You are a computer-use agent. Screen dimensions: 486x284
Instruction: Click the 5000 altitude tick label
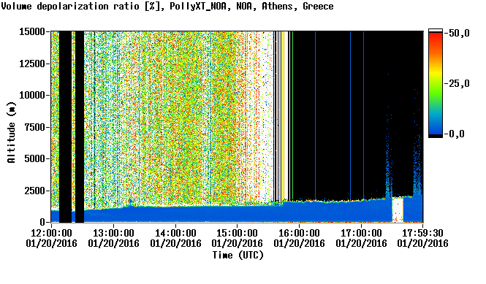34,159
